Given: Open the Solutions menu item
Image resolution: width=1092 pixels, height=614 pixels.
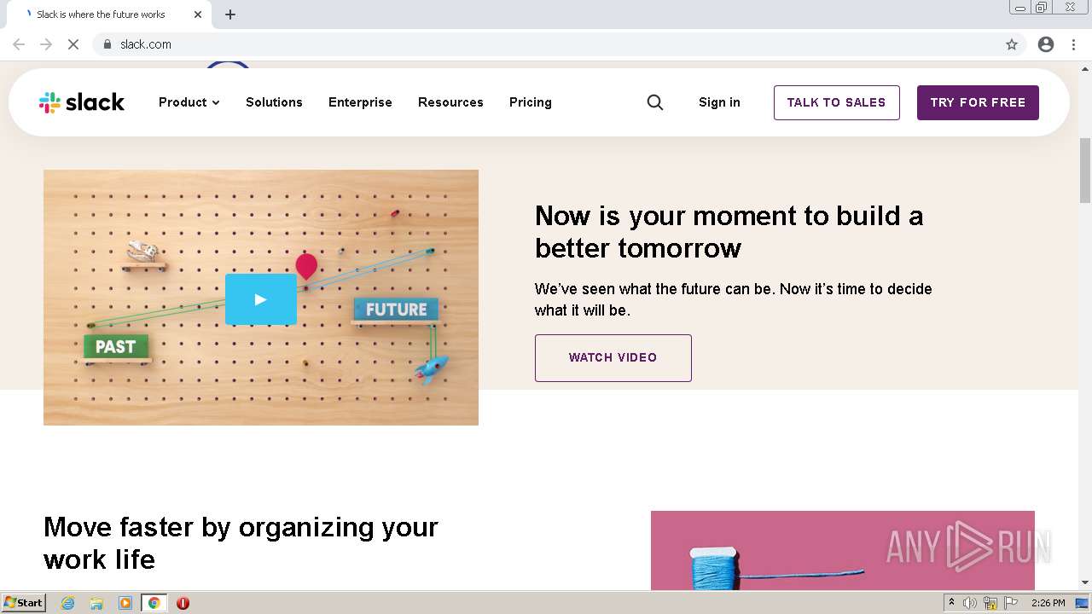Looking at the screenshot, I should coord(274,102).
